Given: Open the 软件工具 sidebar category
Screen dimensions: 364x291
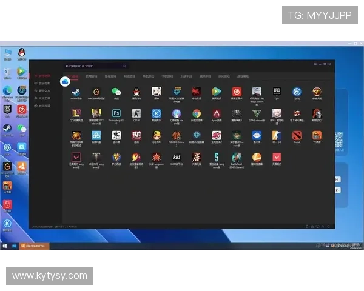Looking at the screenshot, I should tap(42, 98).
